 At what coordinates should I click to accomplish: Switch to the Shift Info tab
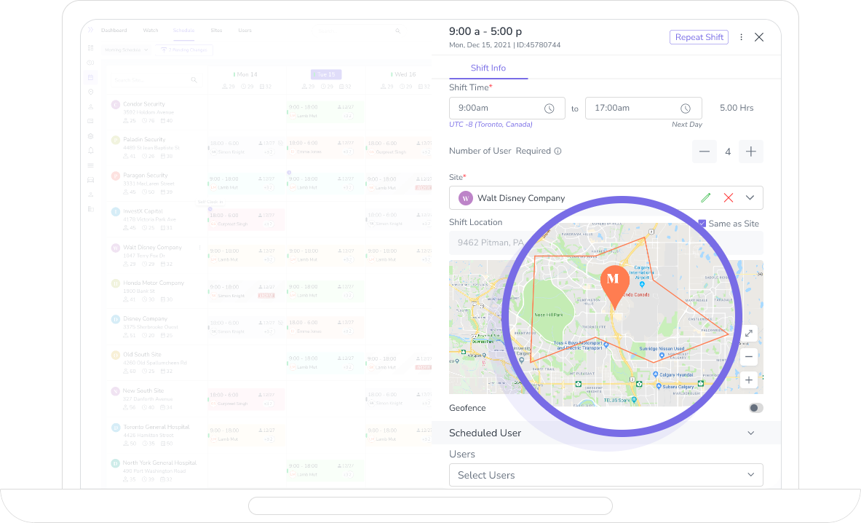[488, 68]
